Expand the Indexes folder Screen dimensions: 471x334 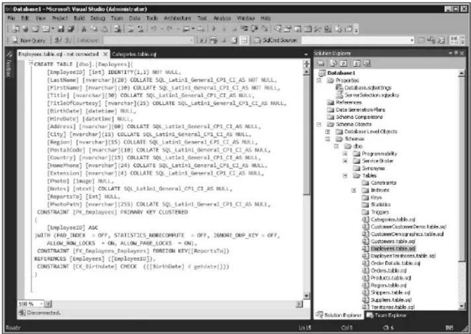pos(354,190)
